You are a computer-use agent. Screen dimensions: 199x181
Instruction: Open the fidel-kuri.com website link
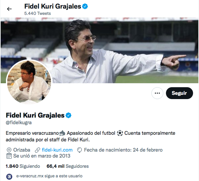[57, 150]
